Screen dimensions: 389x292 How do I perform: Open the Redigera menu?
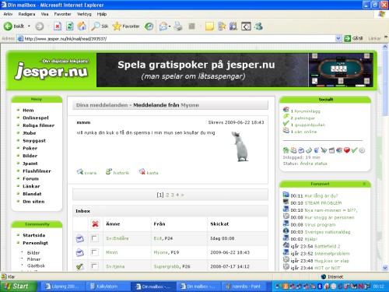point(26,14)
